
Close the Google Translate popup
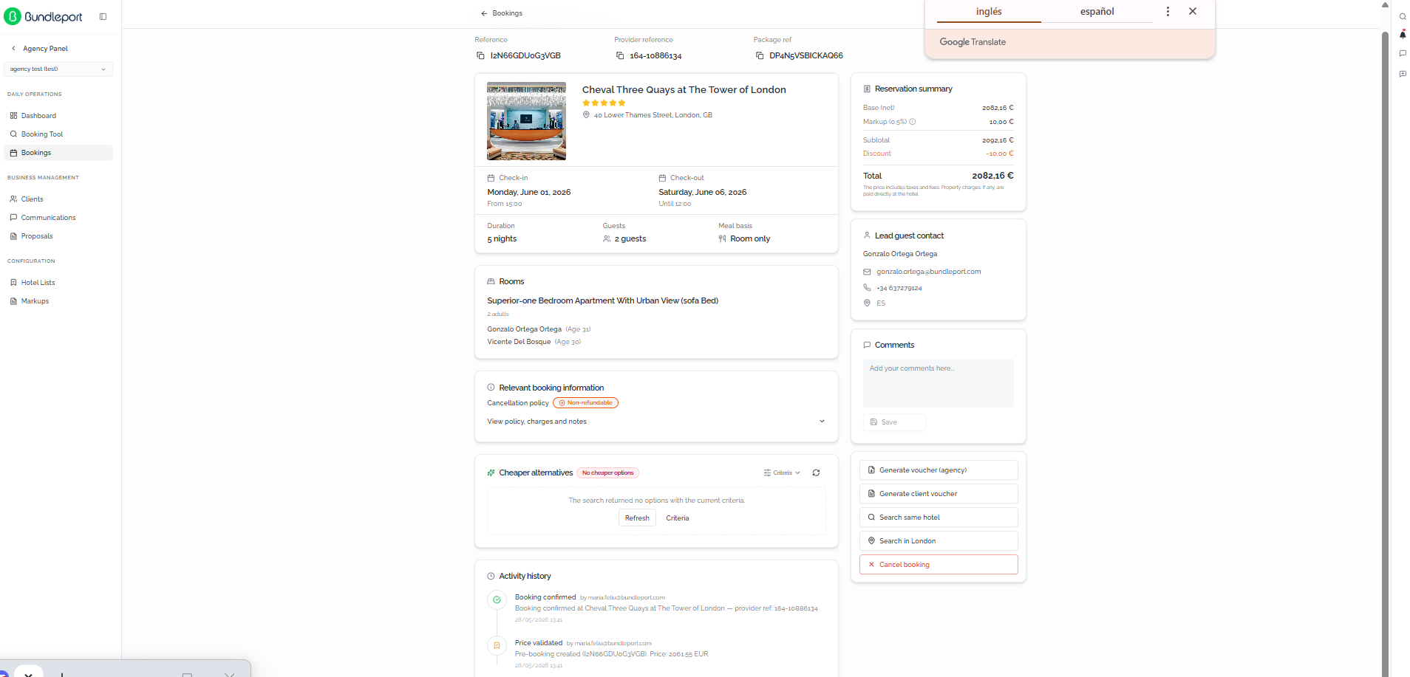1193,12
